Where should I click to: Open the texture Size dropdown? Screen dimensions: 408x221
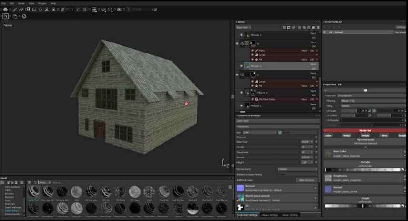tap(259, 132)
